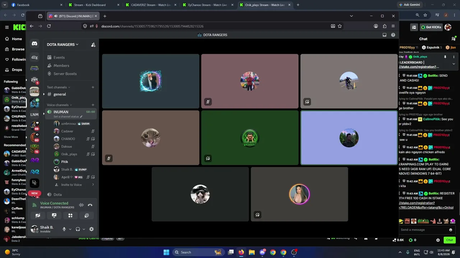Open Firefox extensions puzzle icon

(x=385, y=26)
